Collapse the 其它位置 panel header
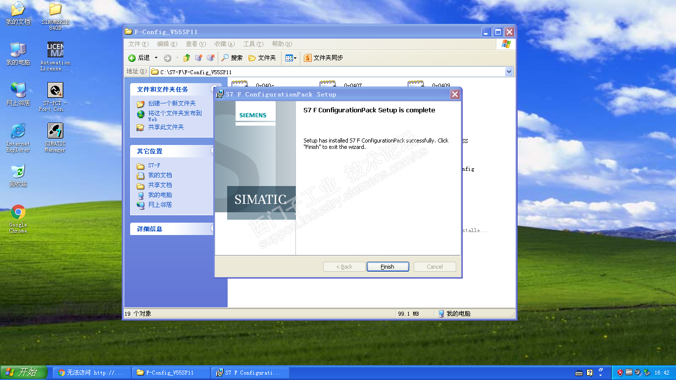The image size is (676, 380). point(172,151)
